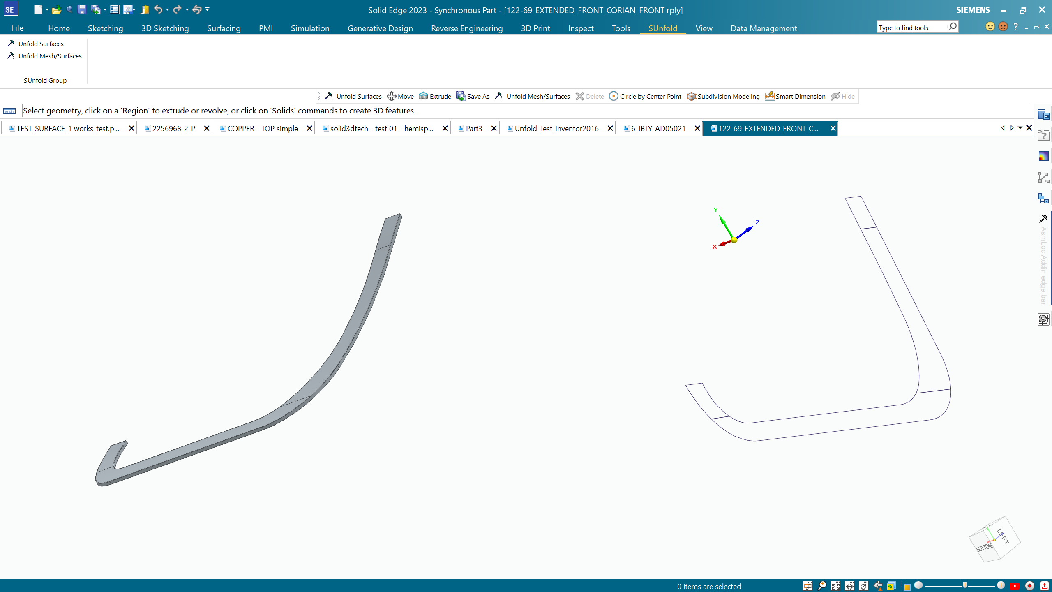Expand the document tabs list dropdown arrow
The height and width of the screenshot is (592, 1052).
(1020, 128)
